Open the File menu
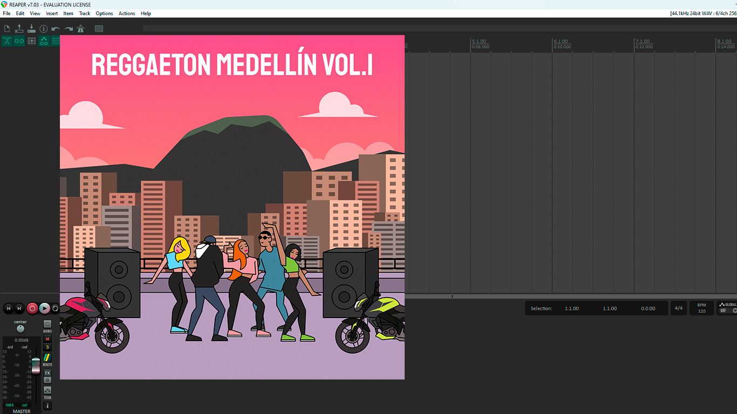The width and height of the screenshot is (737, 414). pos(6,13)
